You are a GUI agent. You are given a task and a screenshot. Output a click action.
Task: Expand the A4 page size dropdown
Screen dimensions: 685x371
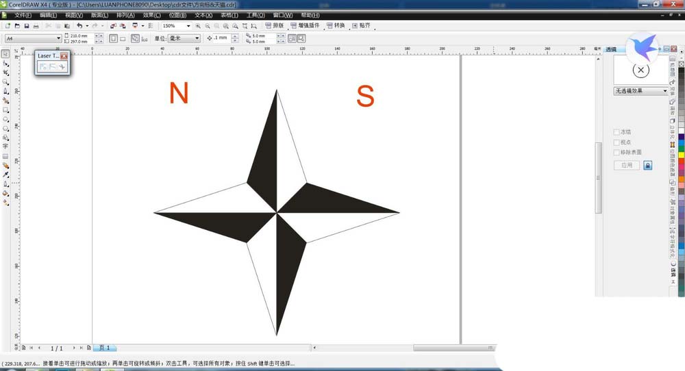58,38
